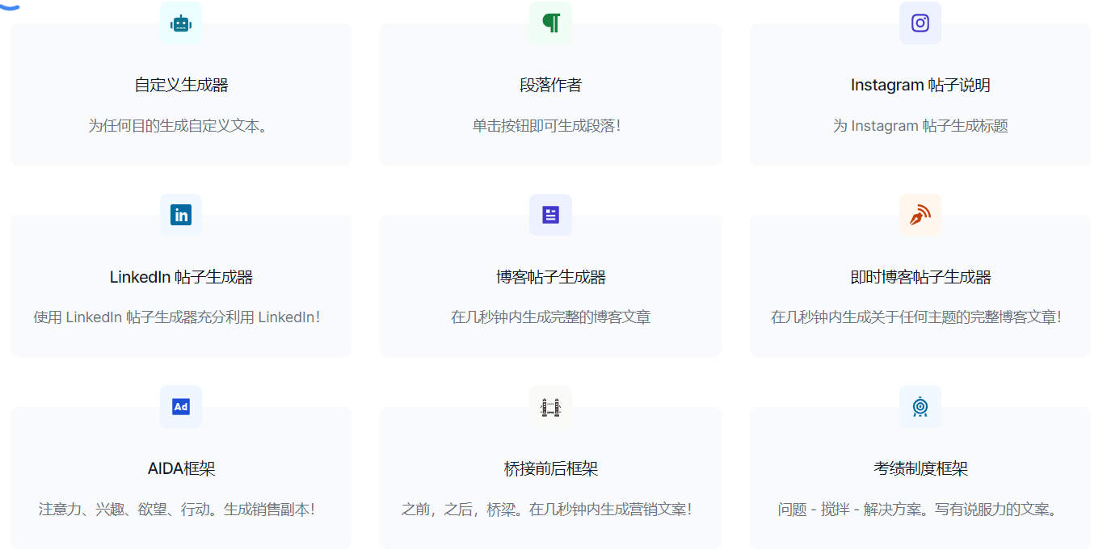Click the 即时博客帖子生成器 heading
1107x558 pixels.
pos(920,276)
